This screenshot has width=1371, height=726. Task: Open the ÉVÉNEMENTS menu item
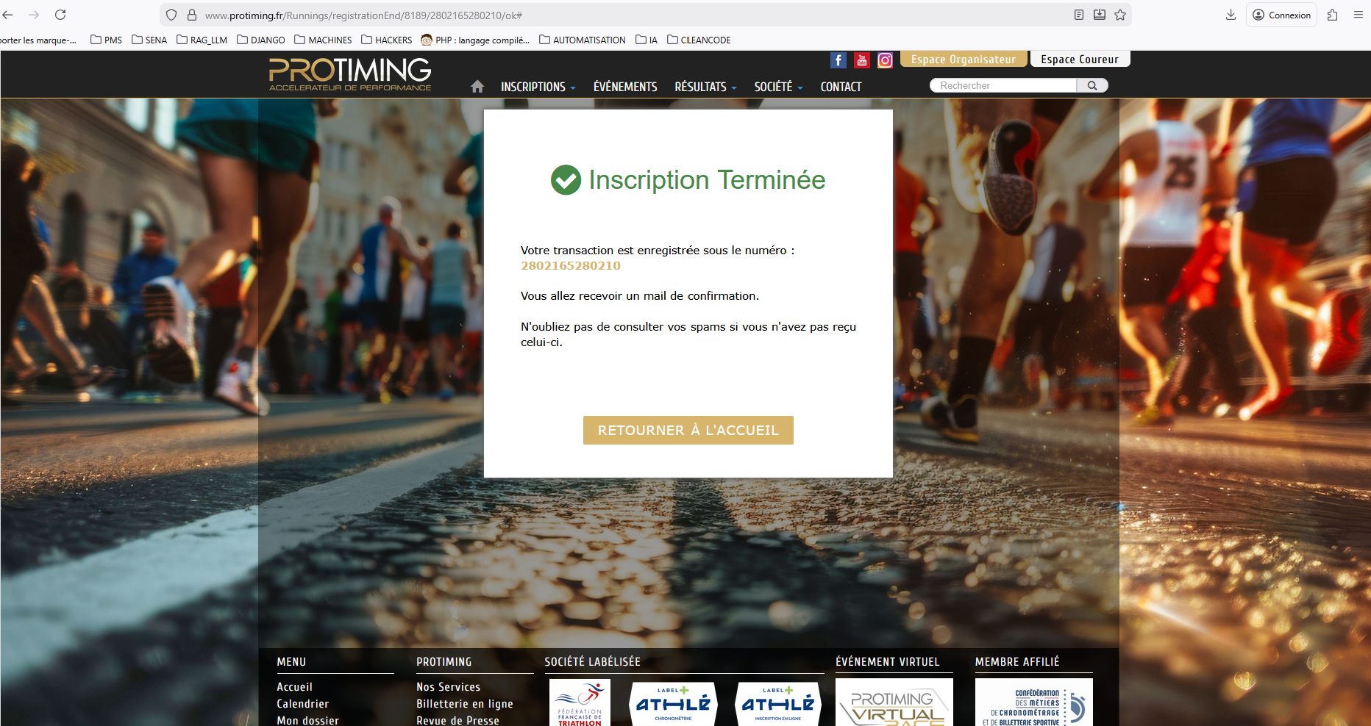pyautogui.click(x=625, y=87)
